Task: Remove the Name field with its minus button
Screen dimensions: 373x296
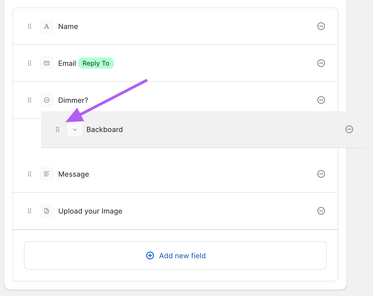Action: (321, 26)
